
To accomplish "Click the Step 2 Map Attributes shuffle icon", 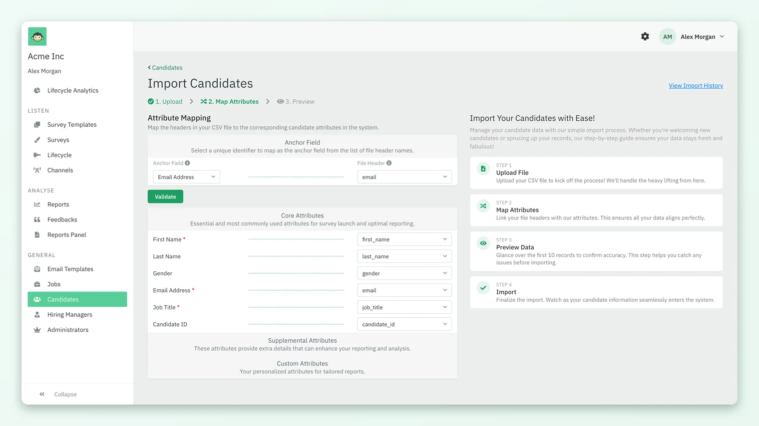I will point(483,206).
